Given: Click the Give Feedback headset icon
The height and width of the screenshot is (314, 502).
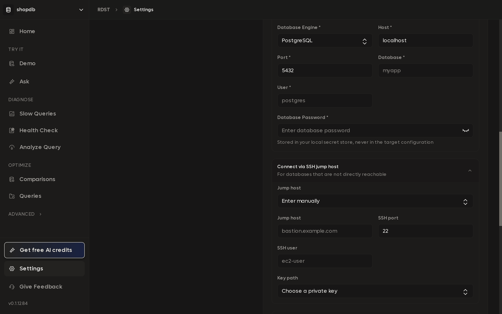Looking at the screenshot, I should (12, 287).
